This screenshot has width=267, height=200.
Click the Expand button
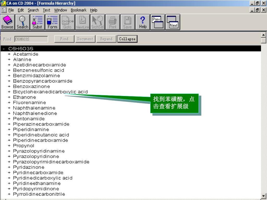(x=106, y=39)
